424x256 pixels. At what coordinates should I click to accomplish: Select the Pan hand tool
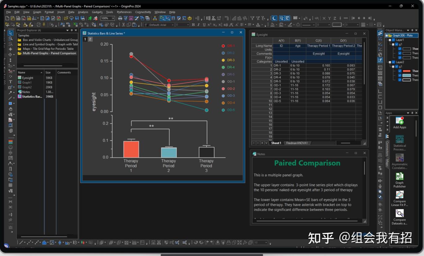[x=11, y=109]
